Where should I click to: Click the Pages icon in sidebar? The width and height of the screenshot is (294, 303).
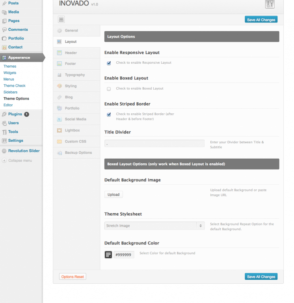pyautogui.click(x=4, y=21)
